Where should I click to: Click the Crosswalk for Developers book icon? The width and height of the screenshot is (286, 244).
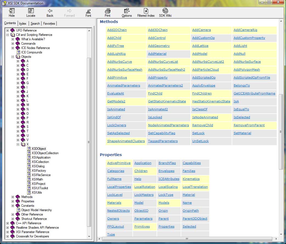(13, 236)
